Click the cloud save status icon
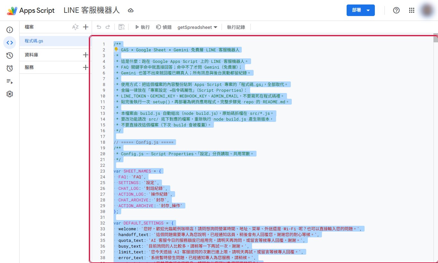 pyautogui.click(x=131, y=11)
